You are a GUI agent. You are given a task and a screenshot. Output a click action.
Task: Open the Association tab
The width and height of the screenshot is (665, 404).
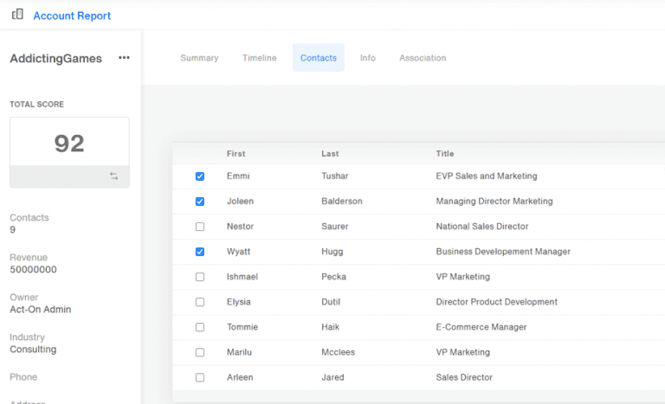[423, 58]
